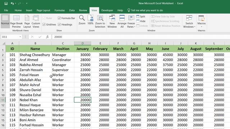Open the Name Box dropdown arrow
Image resolution: width=230 pixels, height=129 pixels.
click(20, 37)
